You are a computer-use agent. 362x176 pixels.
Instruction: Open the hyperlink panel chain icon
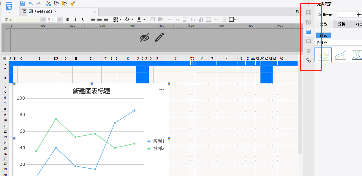(309, 60)
